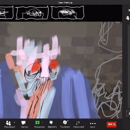Select the middle participant thumbnail
This screenshot has height=130, width=130.
(x=32, y=12)
